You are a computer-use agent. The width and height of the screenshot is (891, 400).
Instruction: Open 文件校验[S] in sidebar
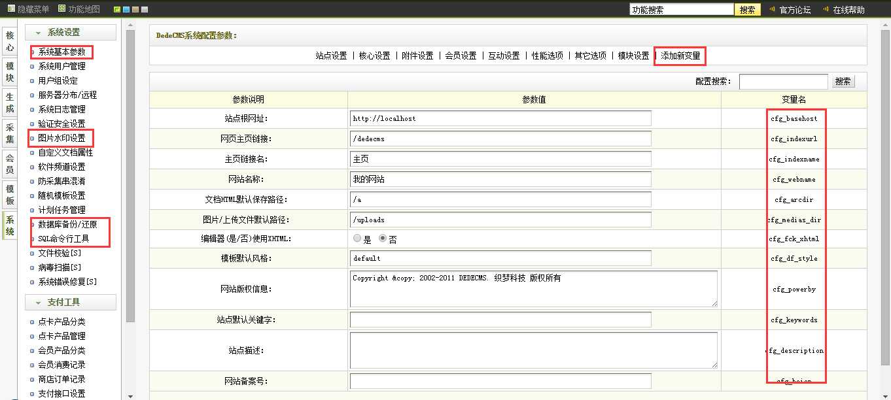pyautogui.click(x=60, y=253)
